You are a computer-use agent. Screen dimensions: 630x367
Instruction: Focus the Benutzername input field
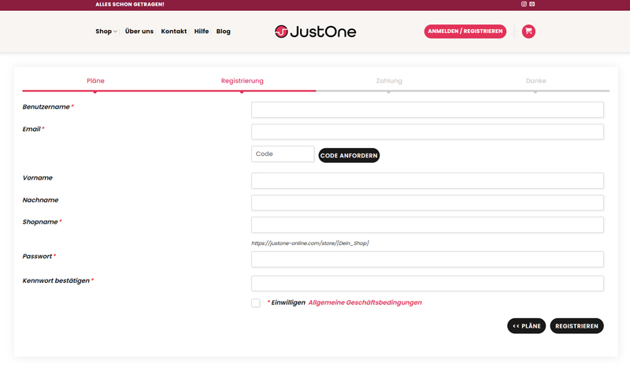tap(427, 109)
